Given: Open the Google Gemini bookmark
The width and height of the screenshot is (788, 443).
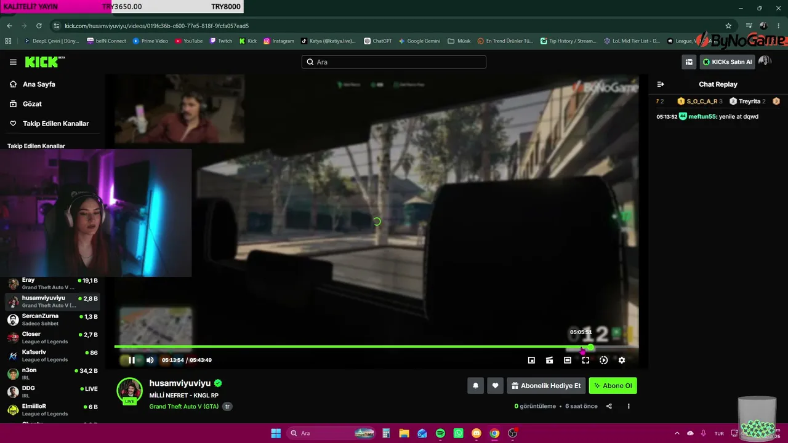Looking at the screenshot, I should click(x=419, y=41).
